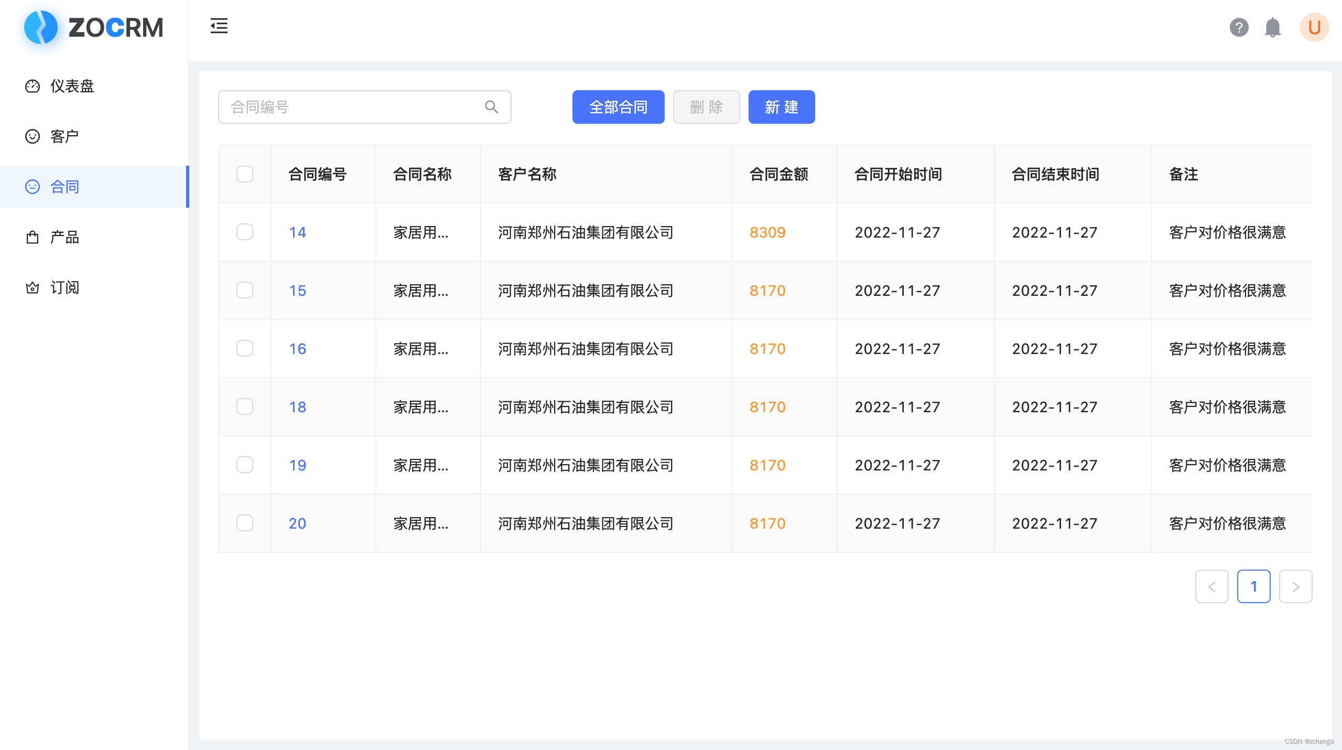
Task: Open the notification bell icon
Action: click(1273, 27)
